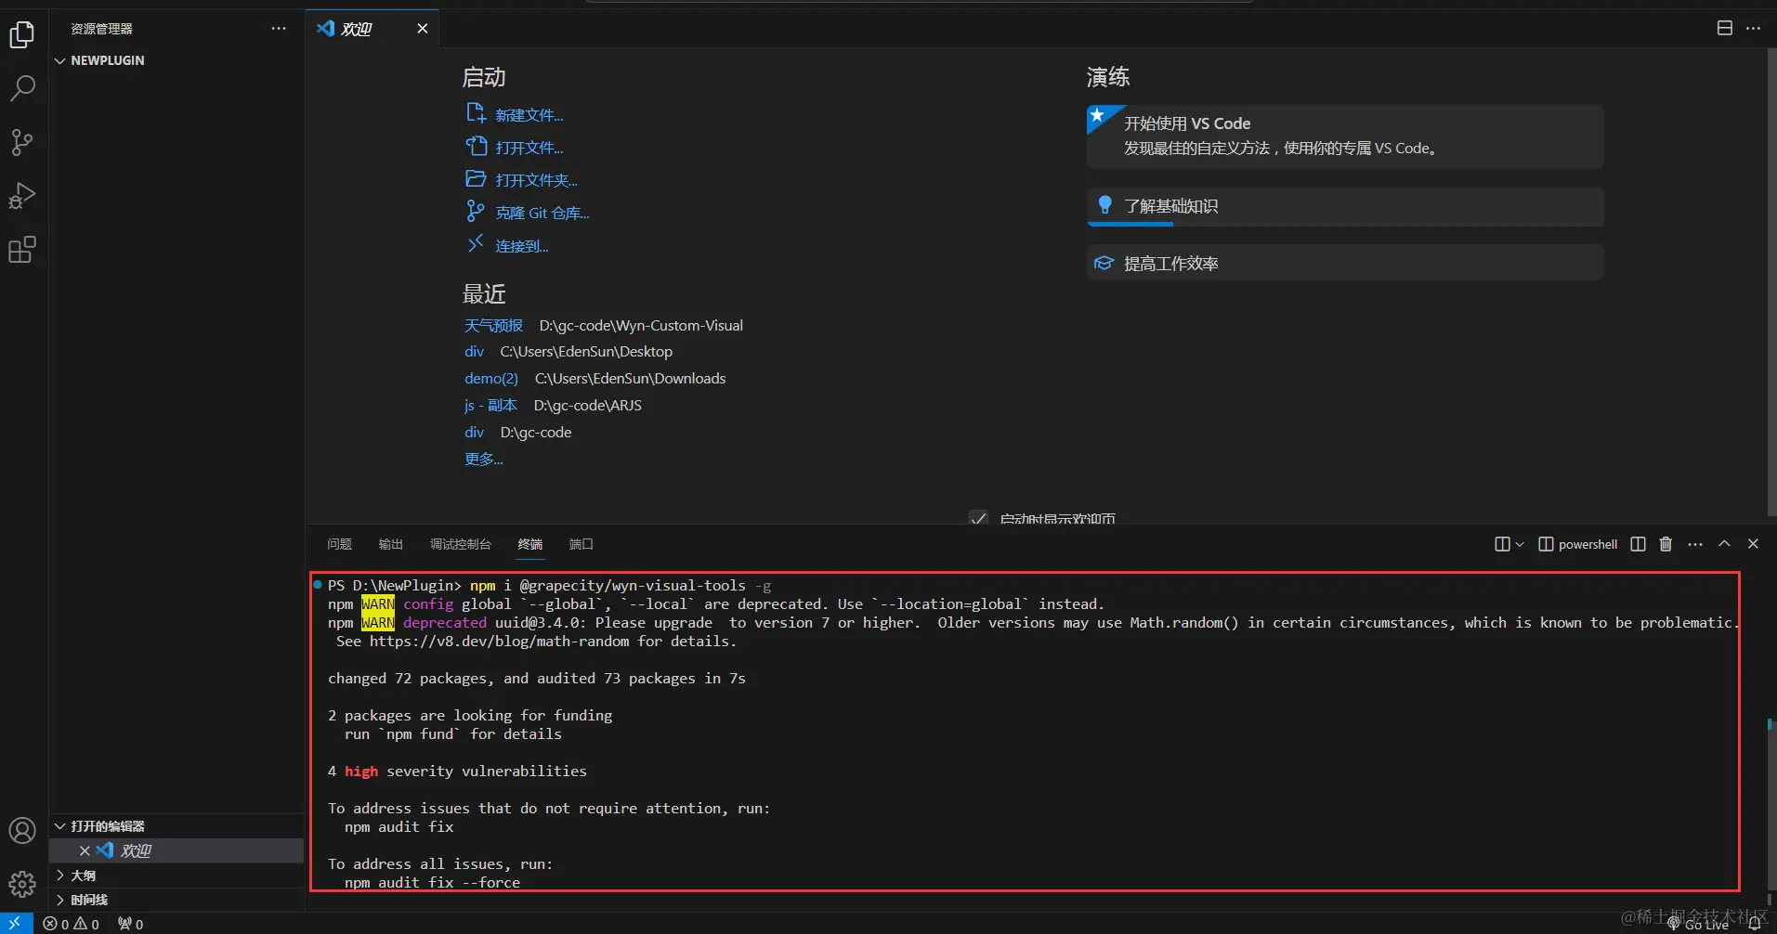Close the 欢迎 editor tab

tap(423, 29)
